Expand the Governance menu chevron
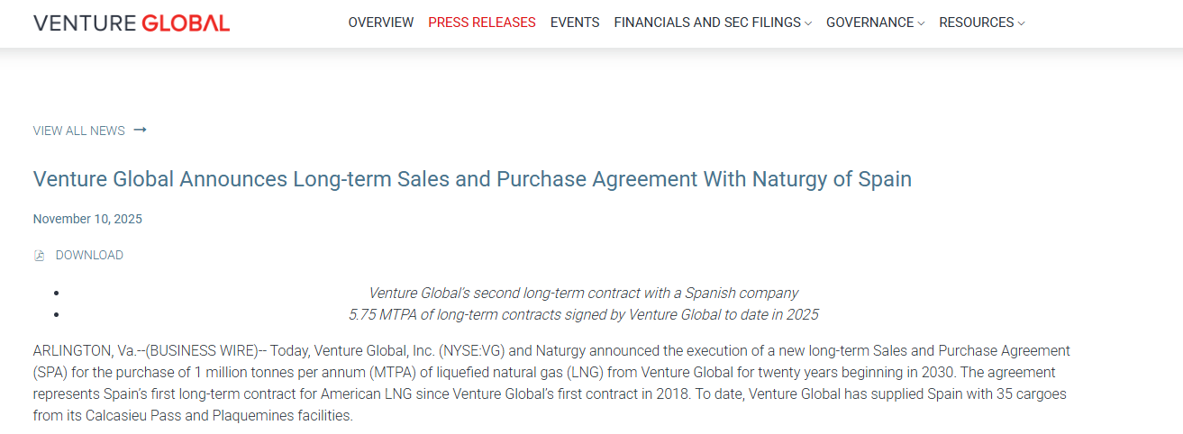The image size is (1183, 434). coord(921,23)
